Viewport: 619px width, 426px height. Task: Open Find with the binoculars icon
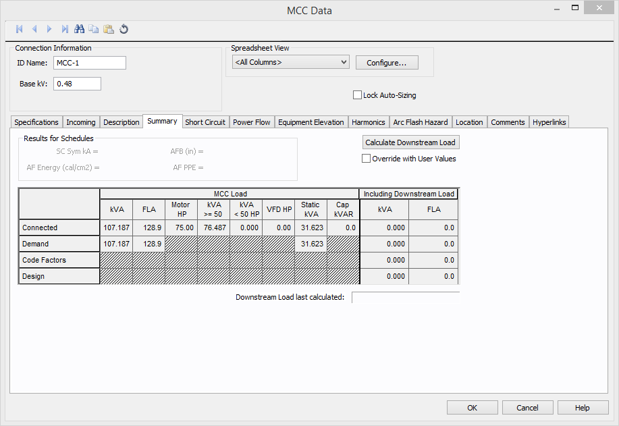click(x=79, y=29)
